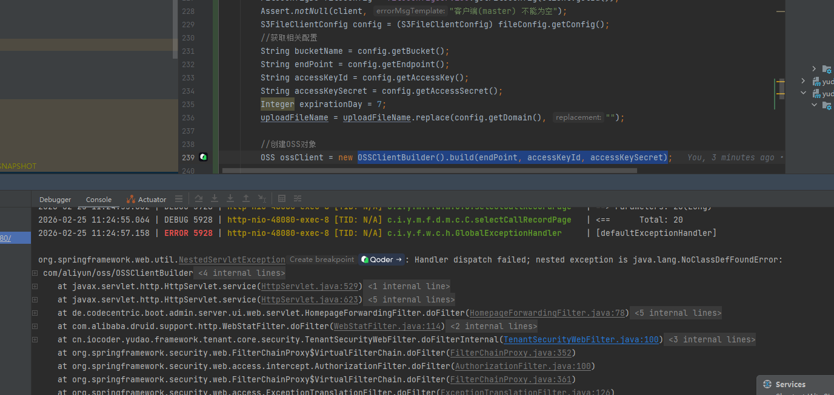Expand the <3 internal lines> fold label
834x395 pixels.
point(712,339)
